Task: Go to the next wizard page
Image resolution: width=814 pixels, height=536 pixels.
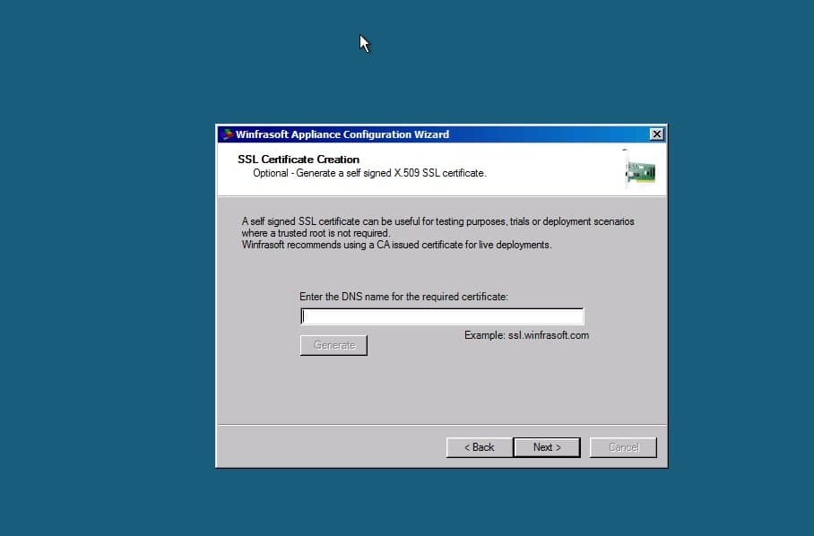Action: click(547, 447)
